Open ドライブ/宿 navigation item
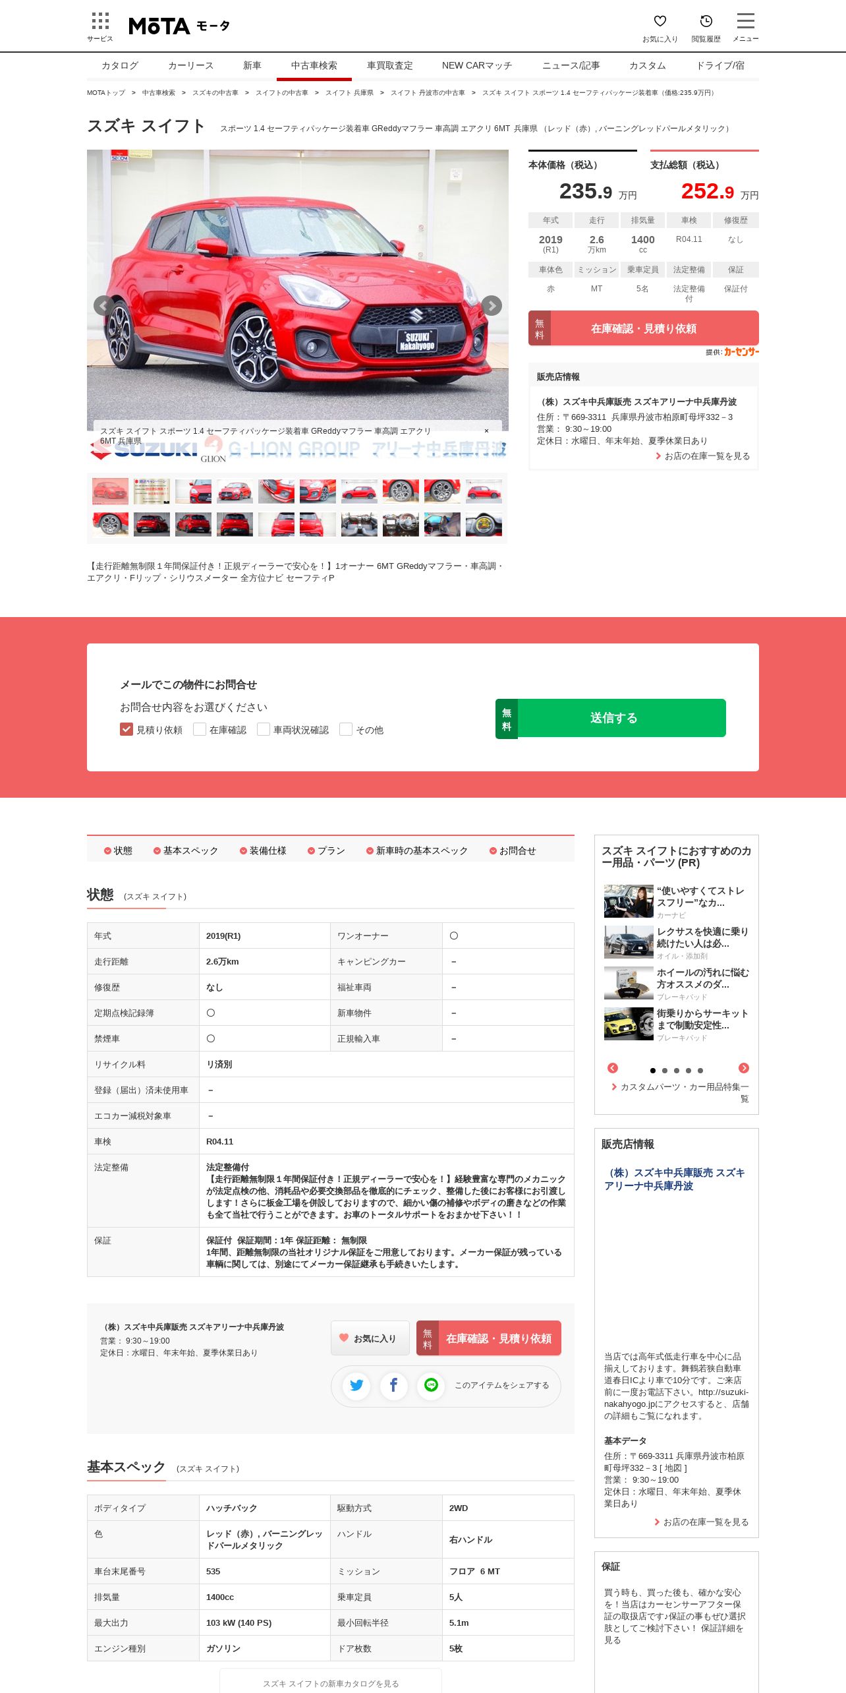The height and width of the screenshot is (1693, 846). point(721,65)
